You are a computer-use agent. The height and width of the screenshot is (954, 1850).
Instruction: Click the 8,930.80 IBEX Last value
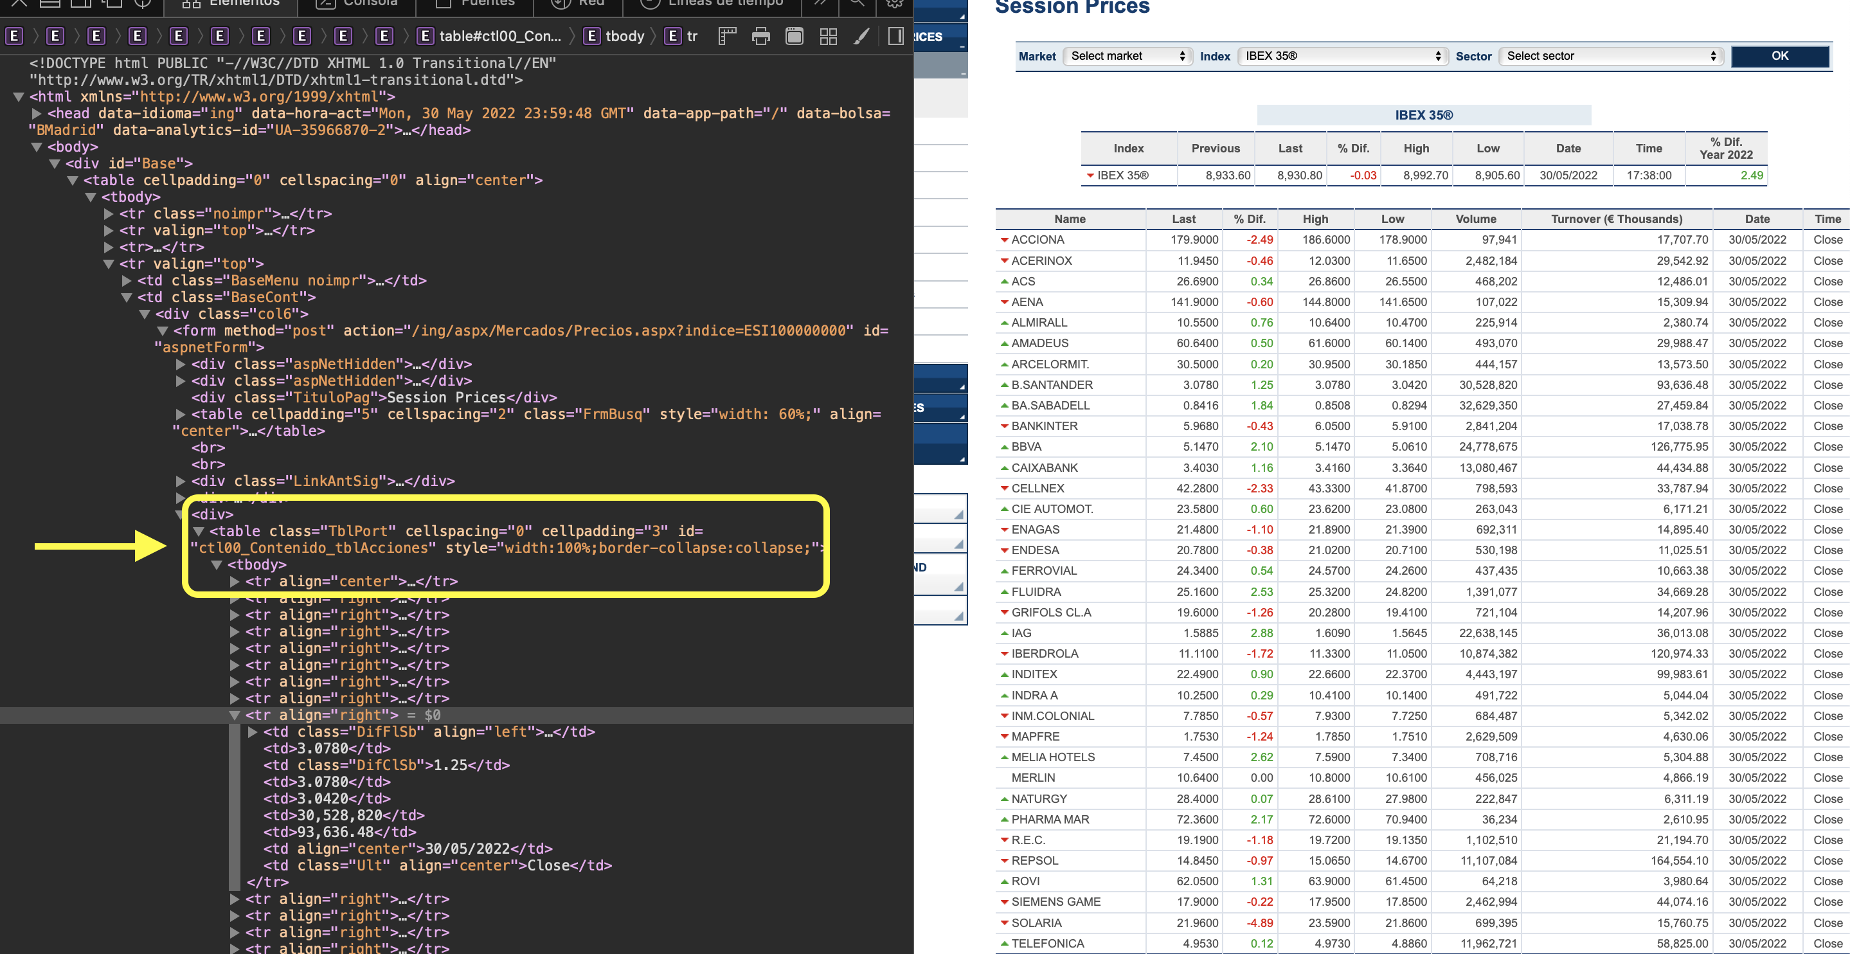[x=1299, y=175]
